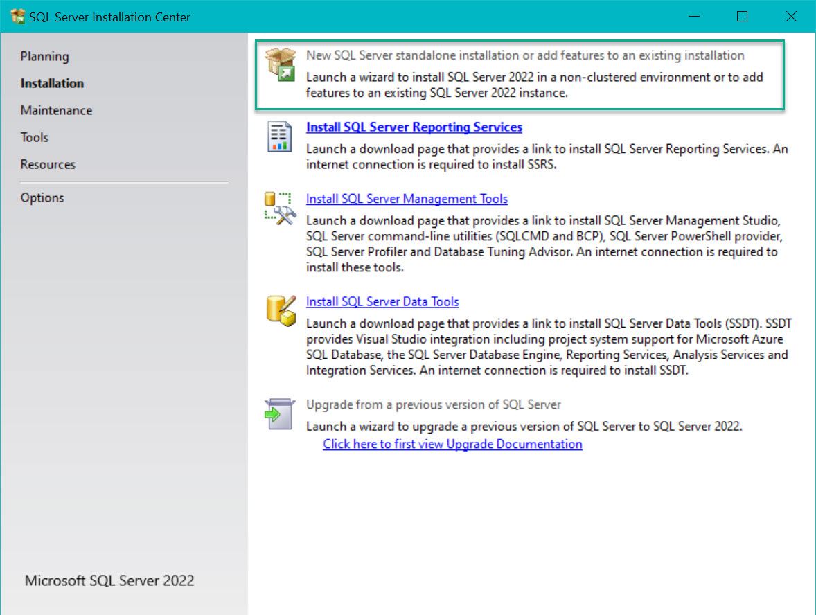816x615 pixels.
Task: Open Install SQL Server Management Tools link
Action: click(x=407, y=199)
